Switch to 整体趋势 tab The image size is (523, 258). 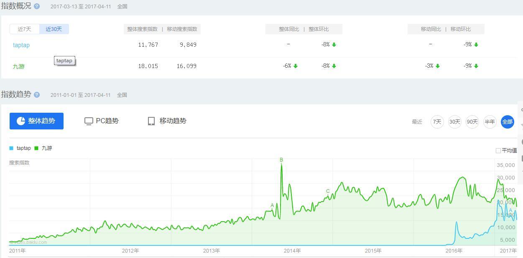[x=36, y=121]
